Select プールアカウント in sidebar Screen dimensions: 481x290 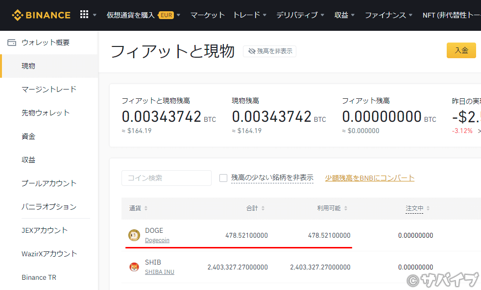[49, 183]
